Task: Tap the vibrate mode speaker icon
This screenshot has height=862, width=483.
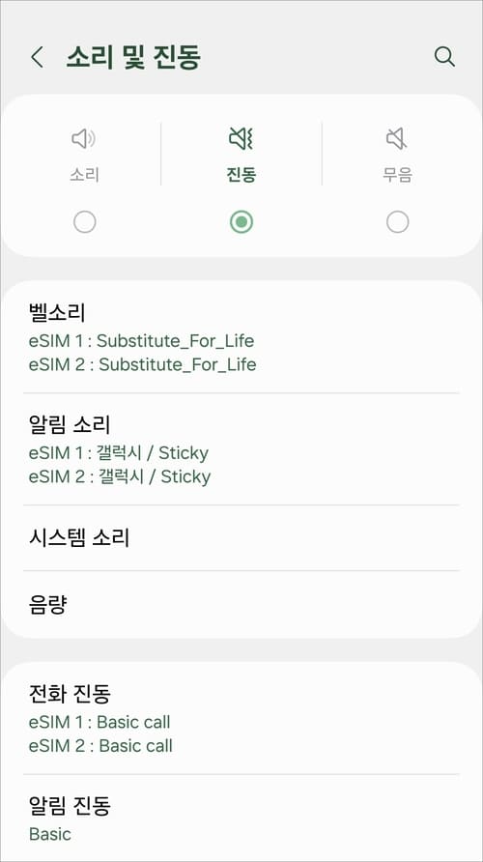Action: pyautogui.click(x=241, y=138)
